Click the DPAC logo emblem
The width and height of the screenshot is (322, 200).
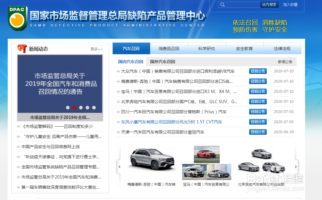18,18
